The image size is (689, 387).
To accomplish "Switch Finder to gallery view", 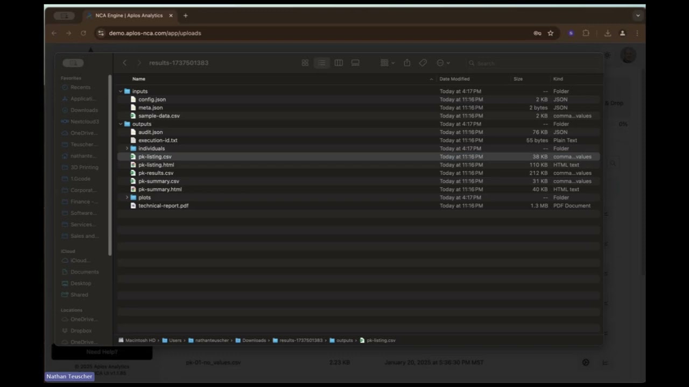I will pos(355,63).
